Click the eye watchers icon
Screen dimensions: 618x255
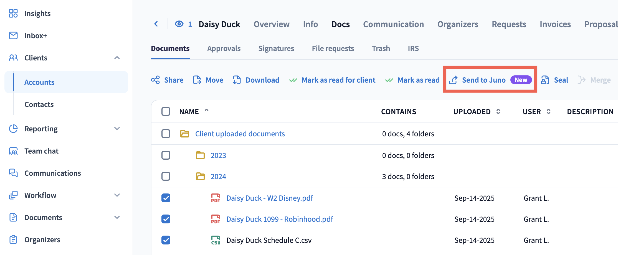(x=179, y=24)
